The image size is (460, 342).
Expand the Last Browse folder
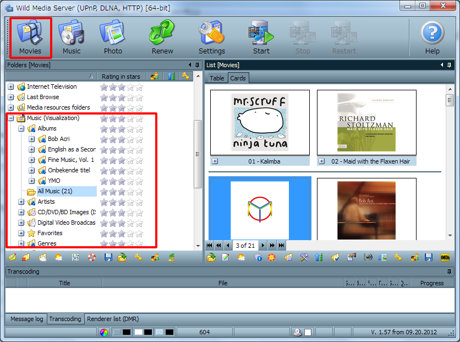11,97
